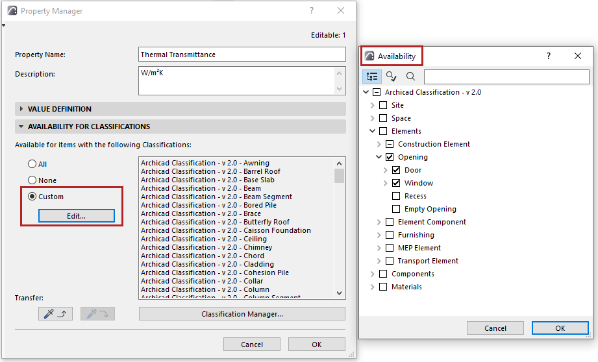Expand the Value Definition section
This screenshot has height=362, width=598.
pyautogui.click(x=21, y=109)
